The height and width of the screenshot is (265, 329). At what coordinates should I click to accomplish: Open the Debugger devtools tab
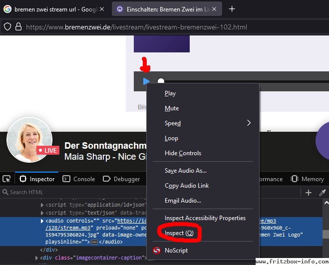[x=121, y=179]
